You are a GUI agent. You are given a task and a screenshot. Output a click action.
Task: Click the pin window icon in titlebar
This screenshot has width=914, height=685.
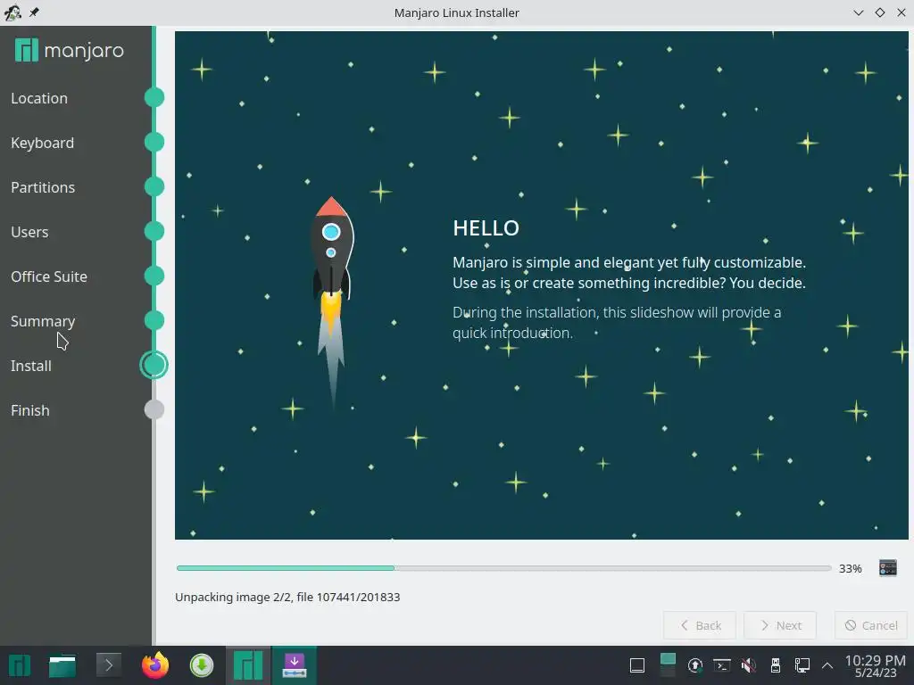click(34, 12)
